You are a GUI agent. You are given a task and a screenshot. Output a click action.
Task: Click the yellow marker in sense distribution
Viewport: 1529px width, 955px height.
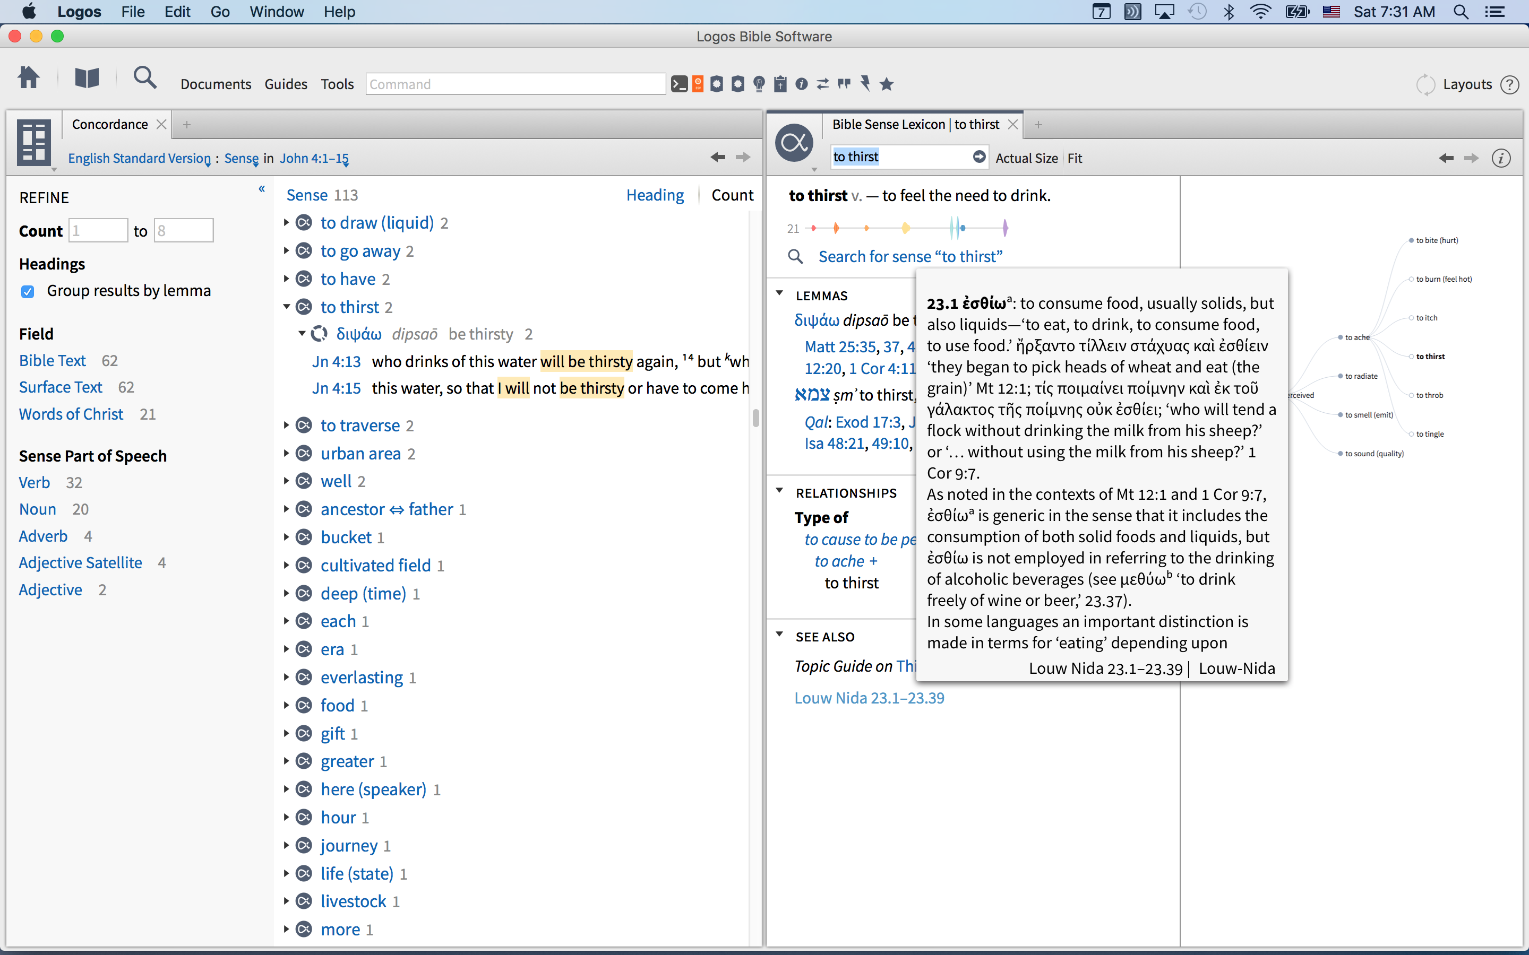tap(905, 228)
